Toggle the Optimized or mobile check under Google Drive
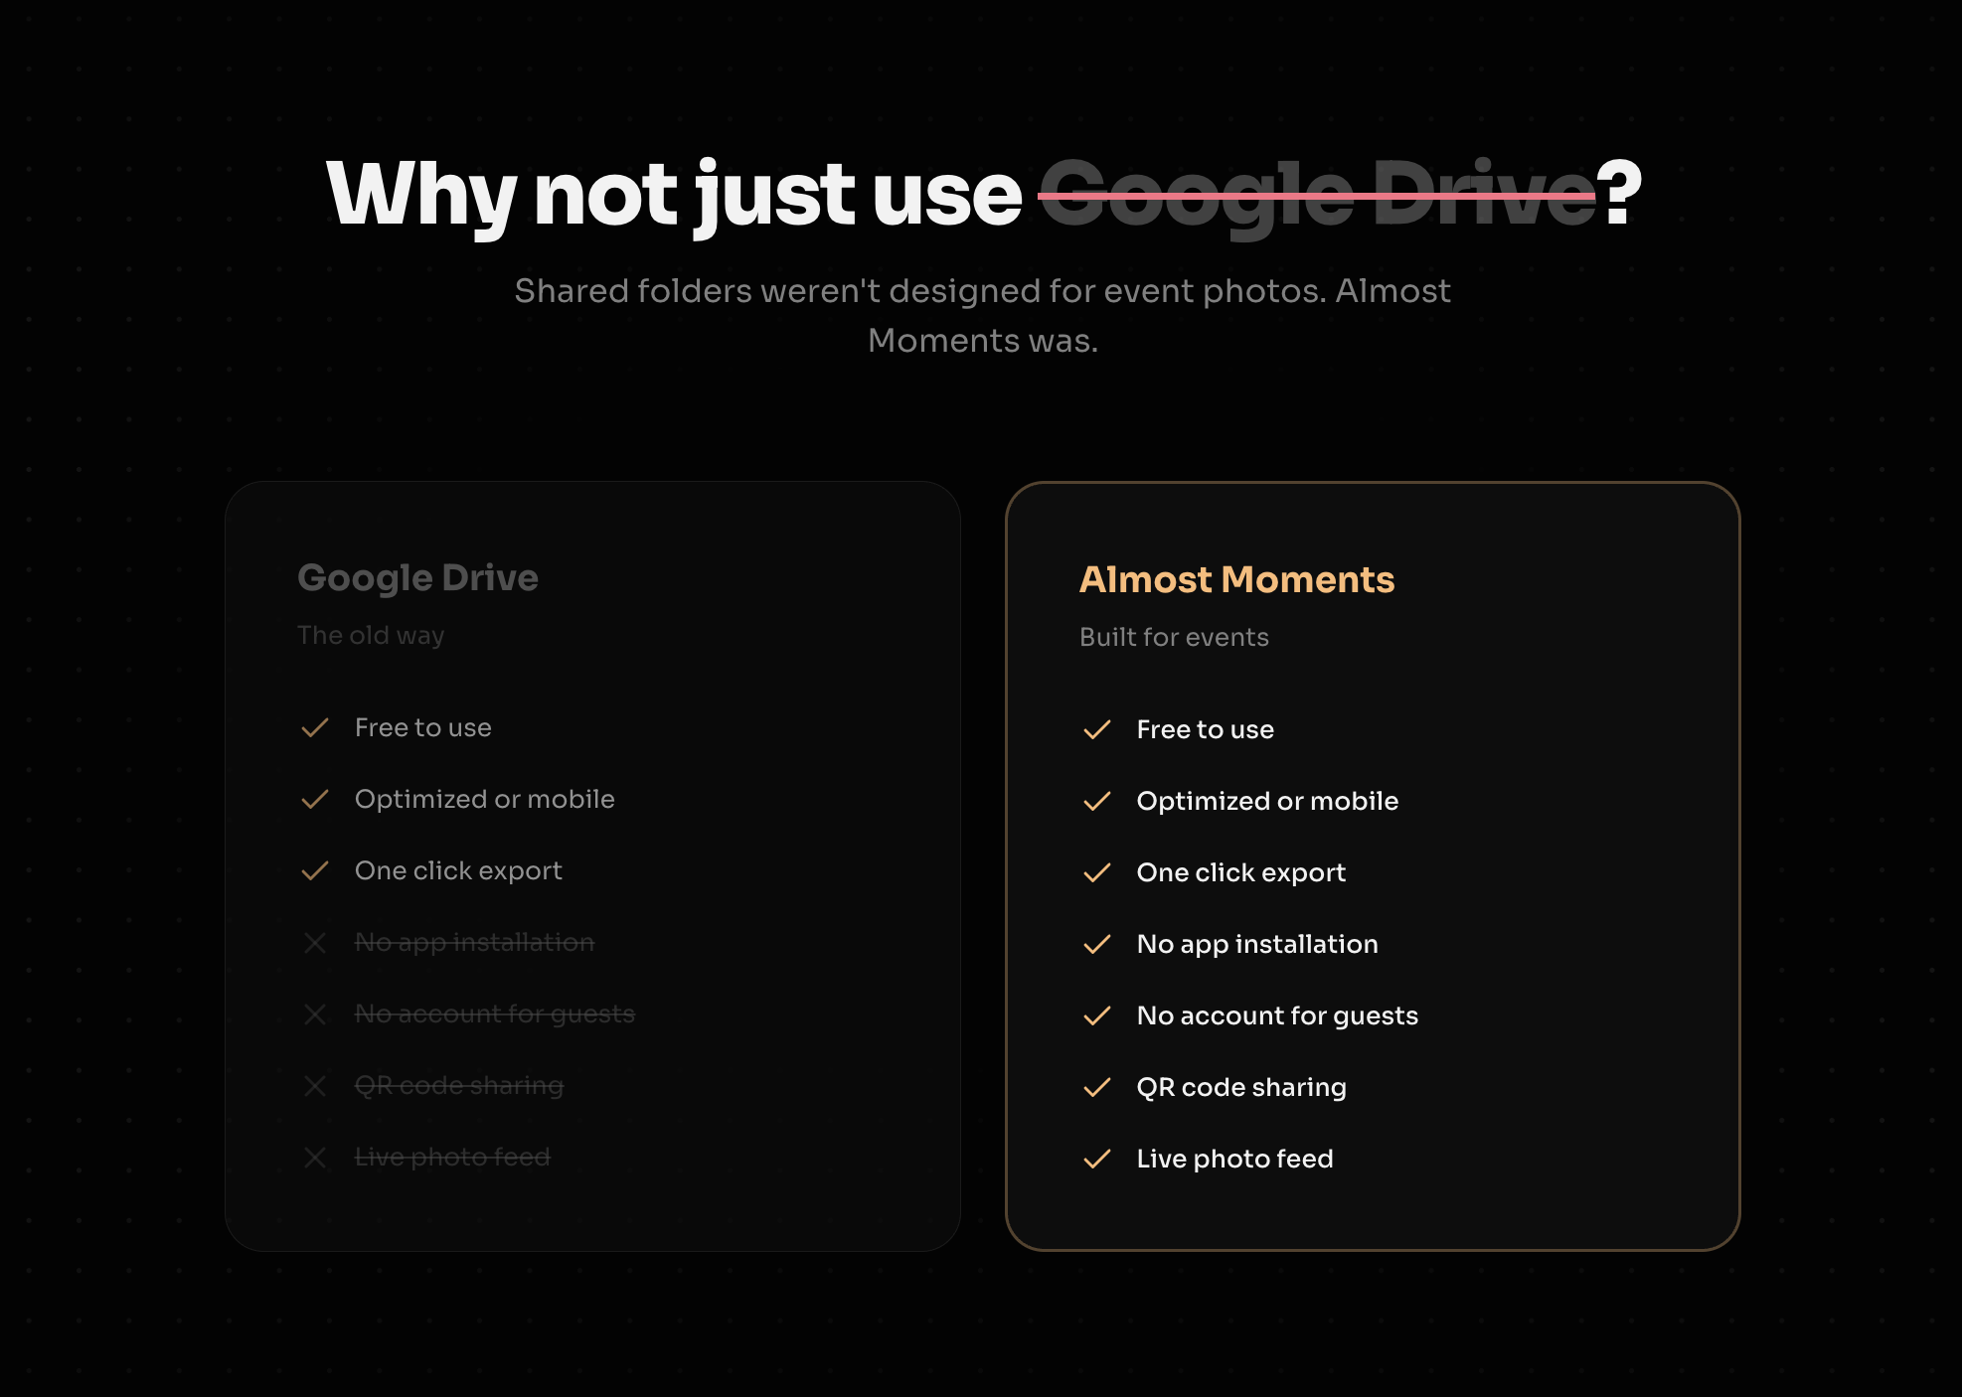Image resolution: width=1962 pixels, height=1397 pixels. point(315,799)
